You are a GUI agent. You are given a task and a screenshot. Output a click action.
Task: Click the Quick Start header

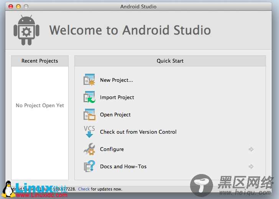point(170,61)
